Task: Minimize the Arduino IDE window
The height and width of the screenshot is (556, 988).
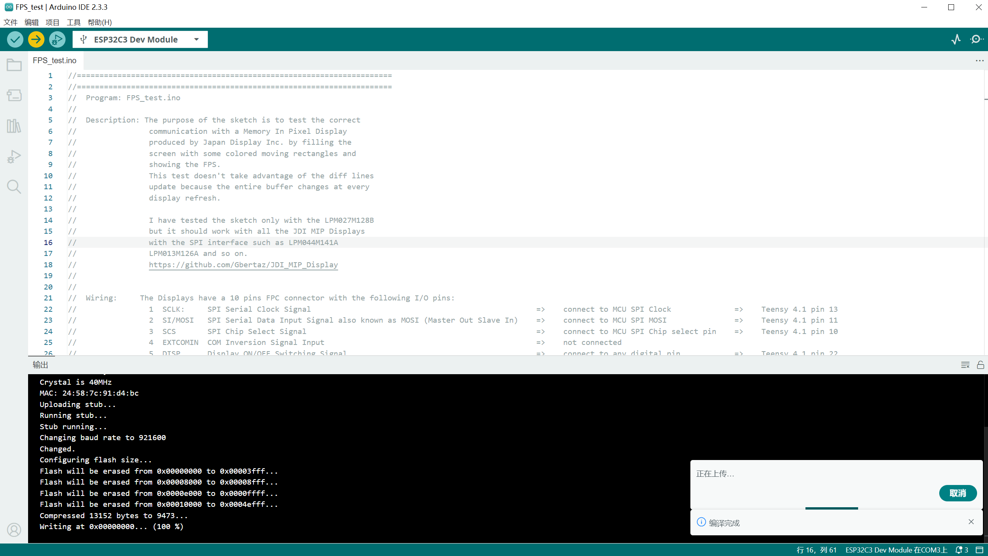Action: (924, 7)
